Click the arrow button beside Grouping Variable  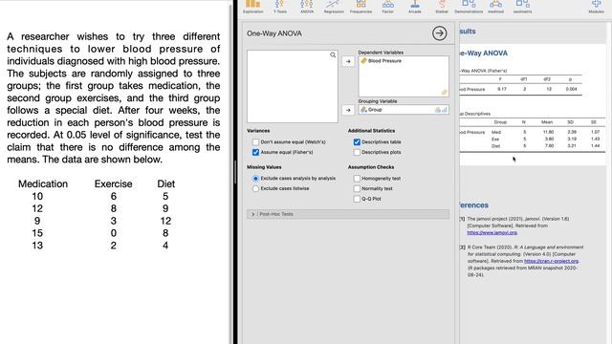pos(348,110)
